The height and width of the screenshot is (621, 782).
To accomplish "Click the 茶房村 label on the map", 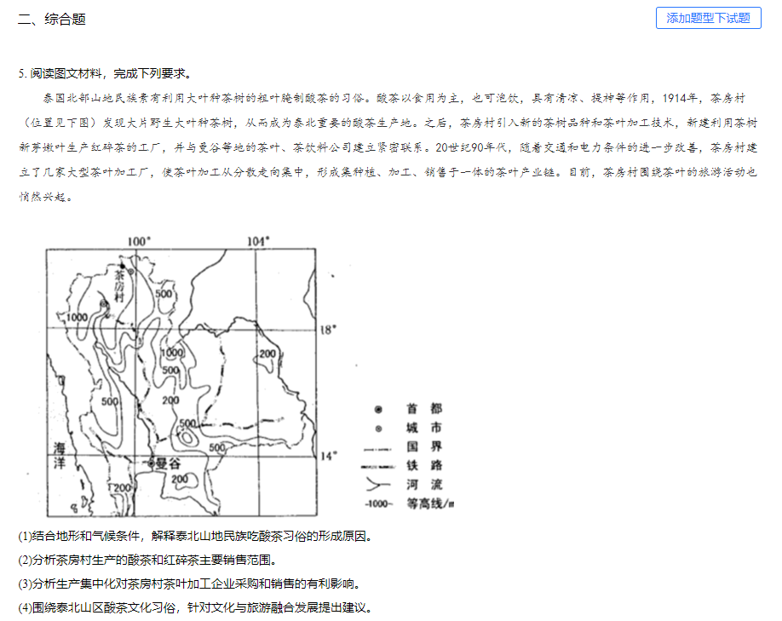I will [x=119, y=290].
